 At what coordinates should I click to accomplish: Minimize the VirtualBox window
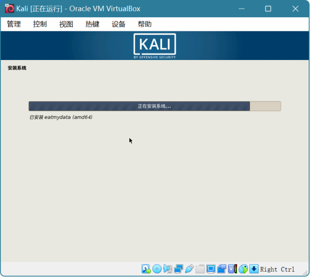tap(242, 9)
